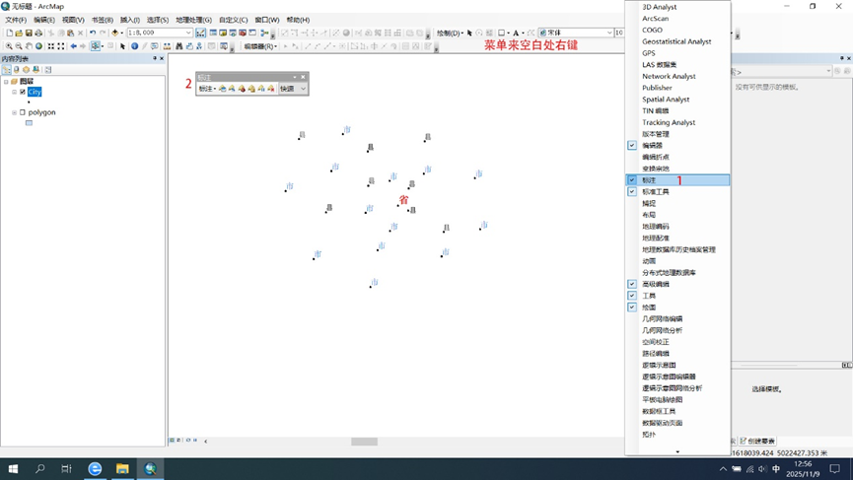Click the Fixed Zoom In icon
The image size is (853, 480).
[x=50, y=46]
